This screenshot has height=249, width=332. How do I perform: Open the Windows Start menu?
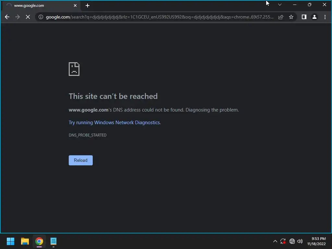tap(10, 241)
